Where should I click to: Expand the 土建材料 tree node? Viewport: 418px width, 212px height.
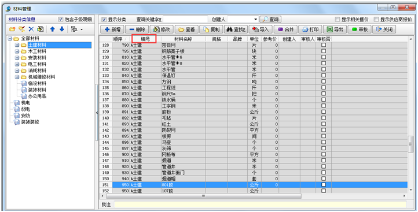(x=17, y=45)
